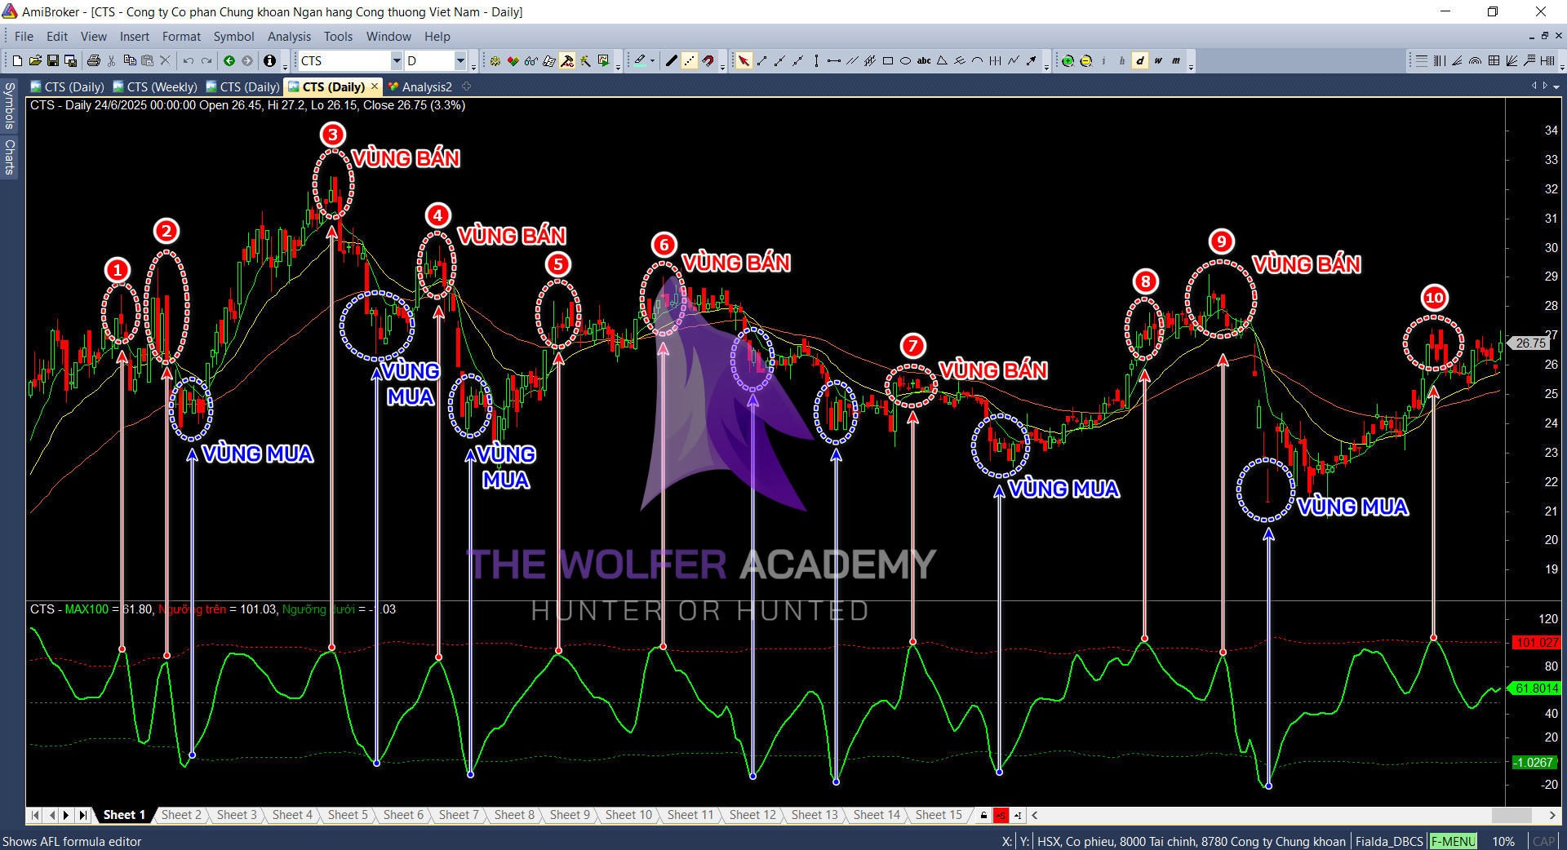Toggle daily 'd' interval button
This screenshot has width=1567, height=850.
coord(1140,60)
